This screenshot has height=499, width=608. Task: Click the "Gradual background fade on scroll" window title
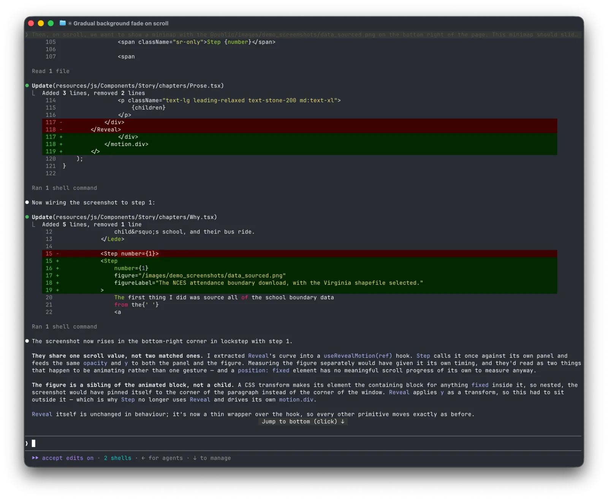click(121, 24)
